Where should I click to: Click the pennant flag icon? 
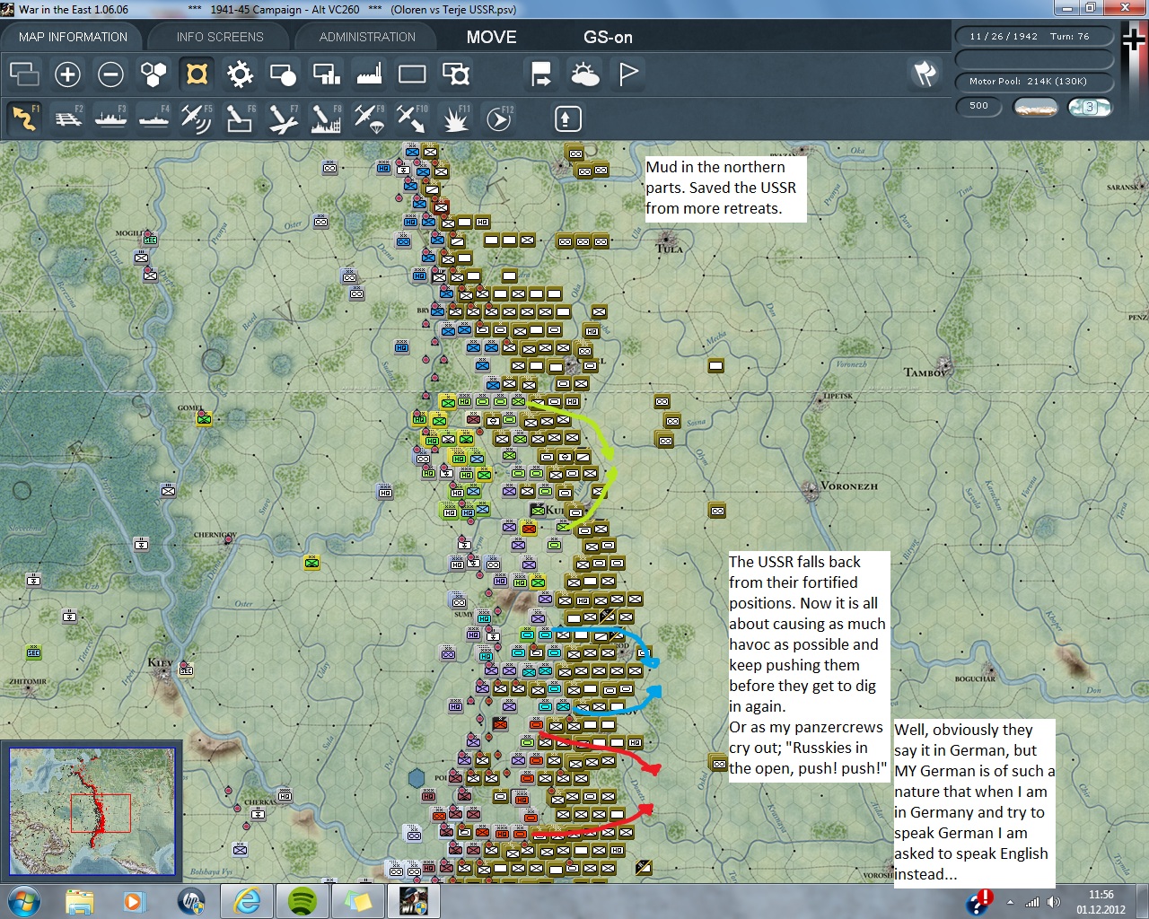pyautogui.click(x=627, y=74)
